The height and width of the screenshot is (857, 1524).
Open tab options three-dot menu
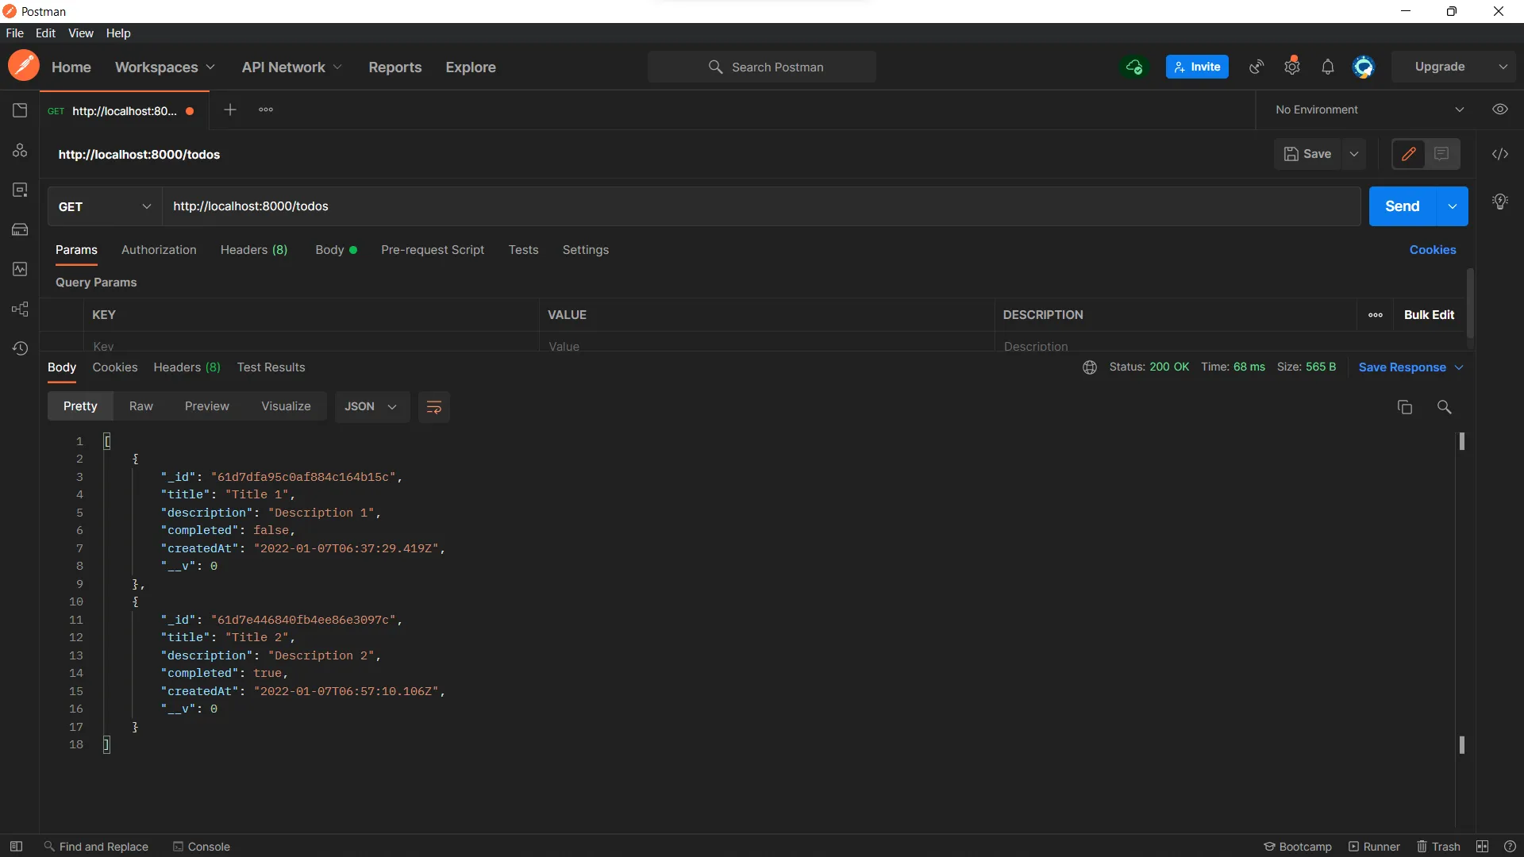[x=266, y=110]
